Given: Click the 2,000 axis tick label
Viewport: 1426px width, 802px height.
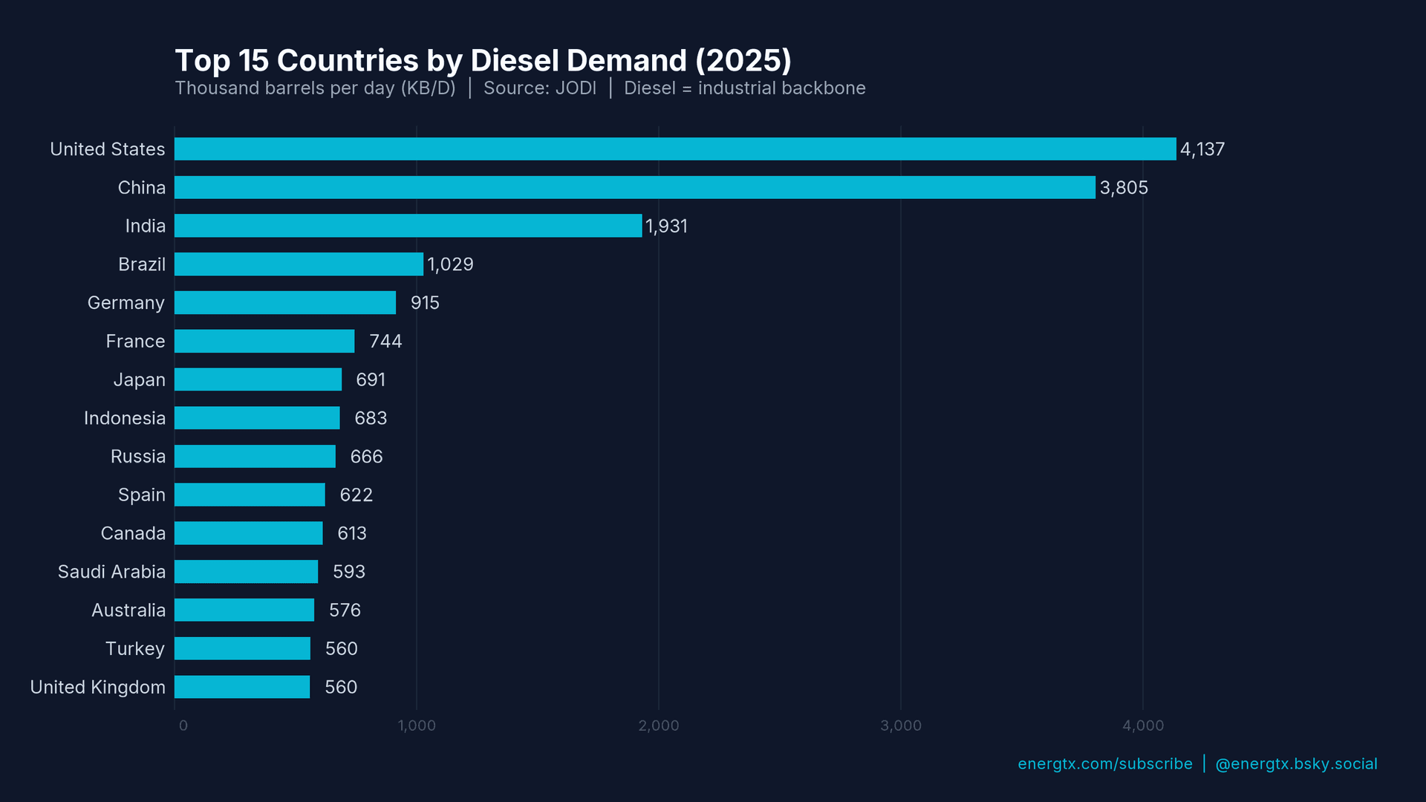Looking at the screenshot, I should (x=658, y=726).
